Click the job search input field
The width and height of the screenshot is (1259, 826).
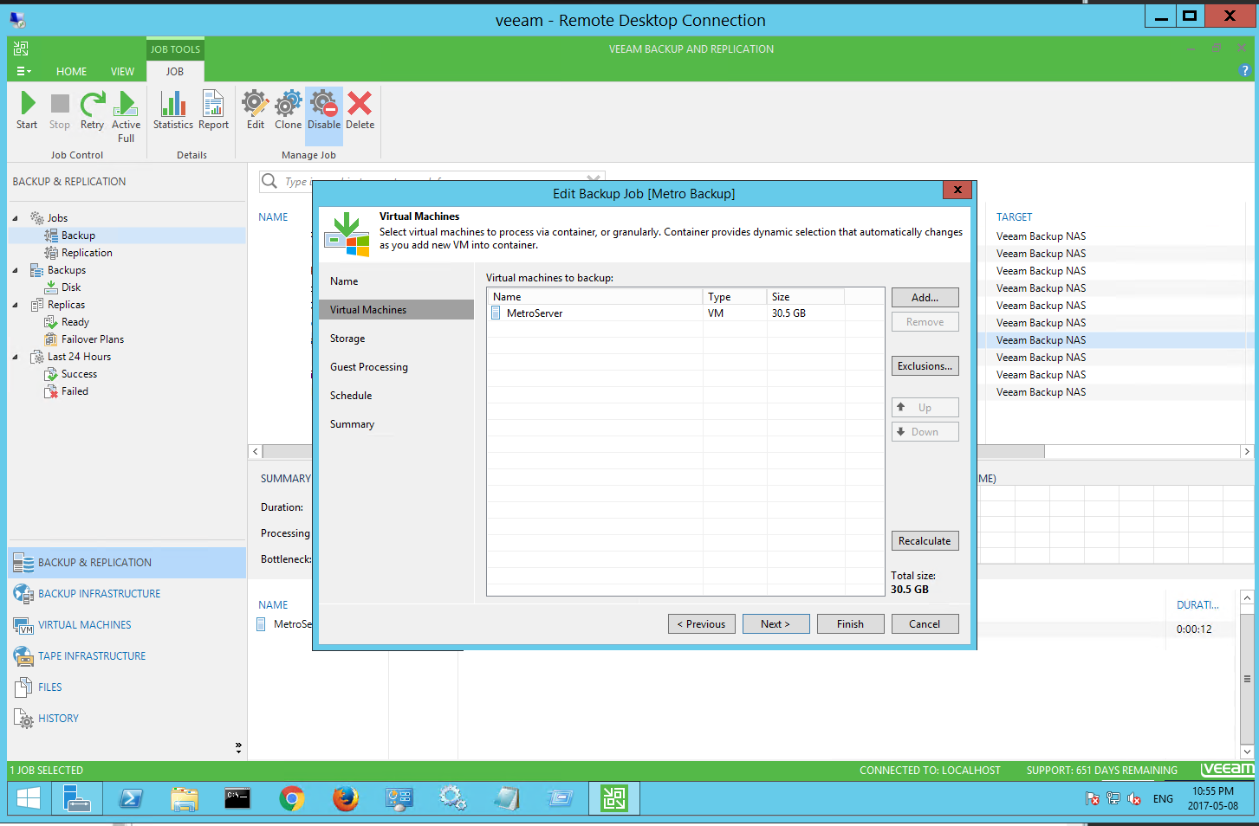click(x=433, y=182)
